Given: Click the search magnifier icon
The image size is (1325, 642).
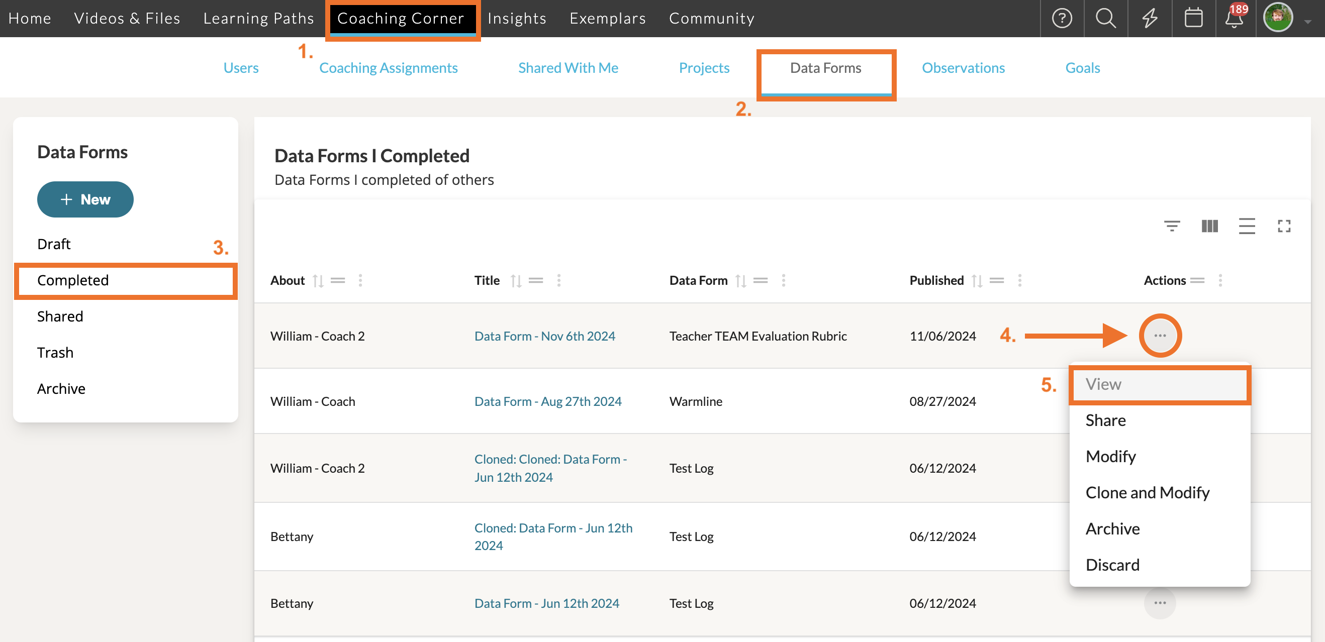Looking at the screenshot, I should [1105, 19].
